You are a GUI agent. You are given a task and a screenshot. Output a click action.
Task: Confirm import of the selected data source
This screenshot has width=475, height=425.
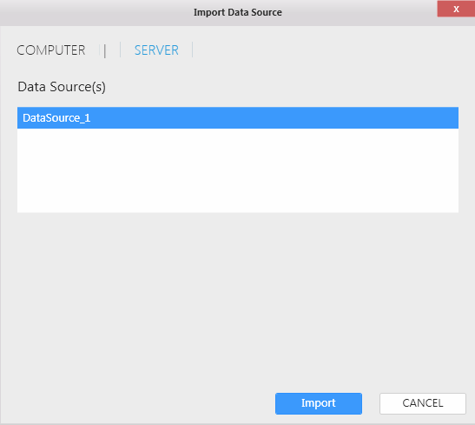pos(319,403)
